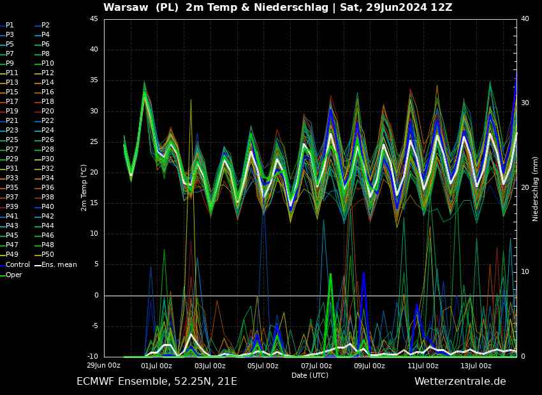
Task: Click the 15 temperature axis tick
Action: 94,203
